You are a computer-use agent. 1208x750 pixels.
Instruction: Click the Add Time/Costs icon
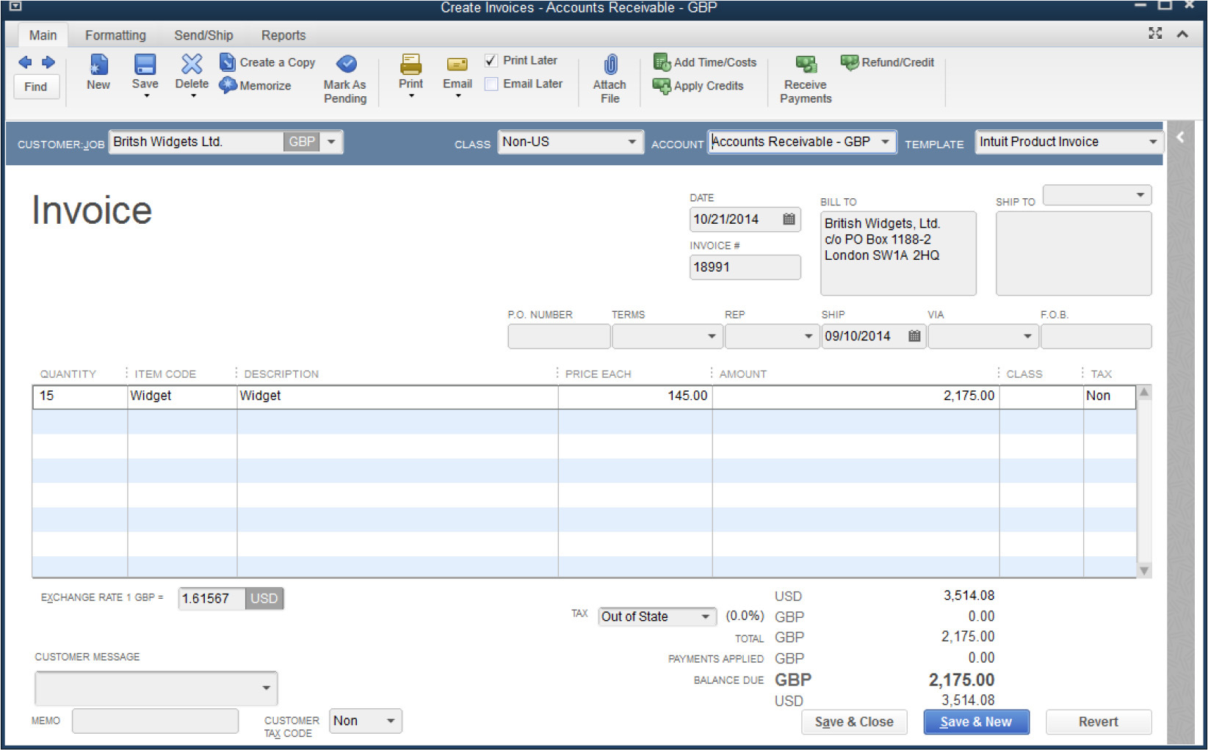tap(662, 62)
